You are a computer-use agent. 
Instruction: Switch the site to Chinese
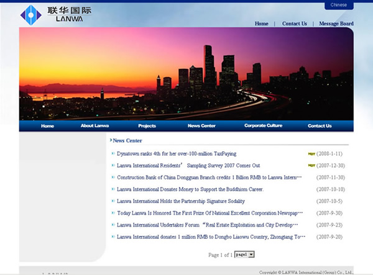[x=339, y=5]
